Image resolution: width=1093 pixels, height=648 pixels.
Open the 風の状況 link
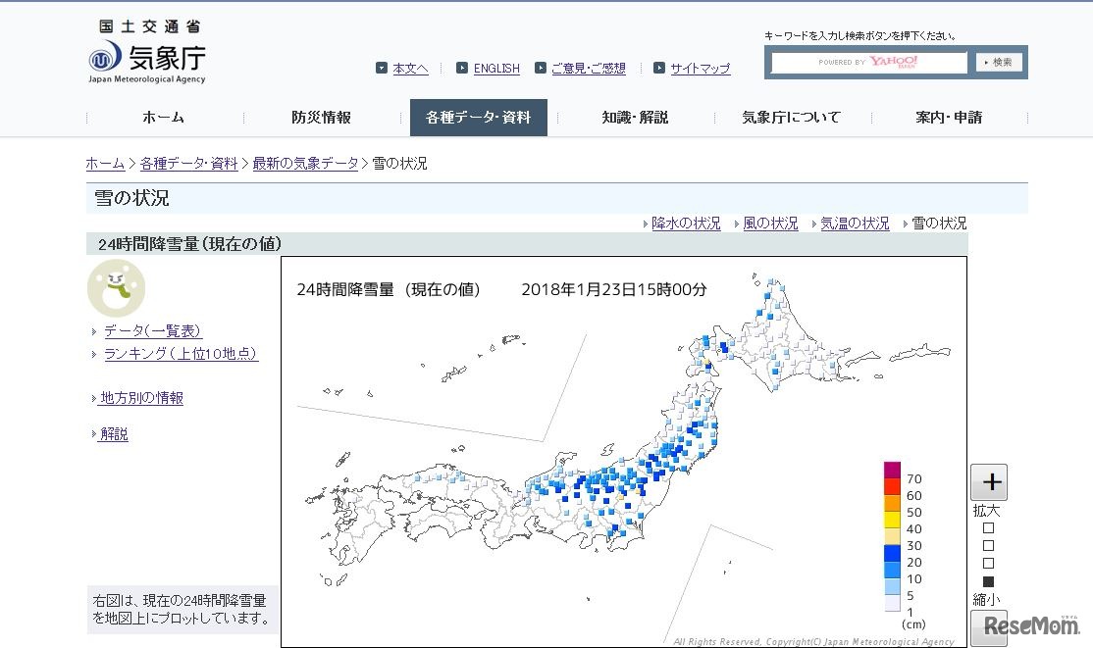(x=771, y=223)
